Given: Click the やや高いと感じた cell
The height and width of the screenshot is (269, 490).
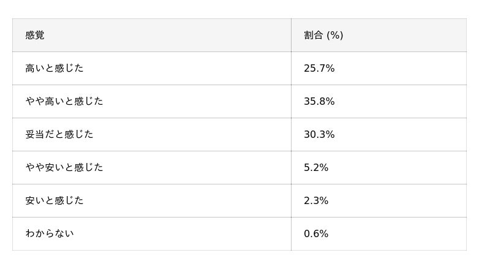Looking at the screenshot, I should (64, 102).
